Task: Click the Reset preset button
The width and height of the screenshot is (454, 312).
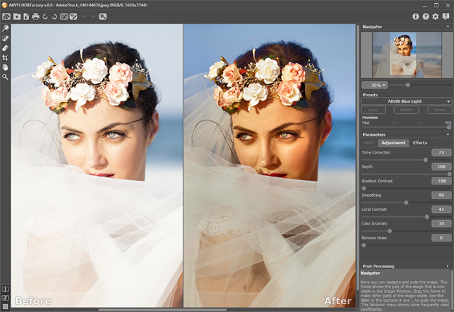Action: 440,109
